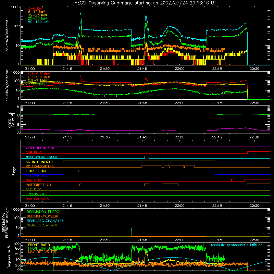Click the 0.1-0.3 MeV legend entry
Screen dimensions: 274x274
click(39, 74)
